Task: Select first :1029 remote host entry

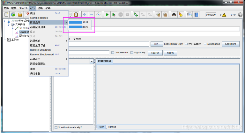Action: 79,22
